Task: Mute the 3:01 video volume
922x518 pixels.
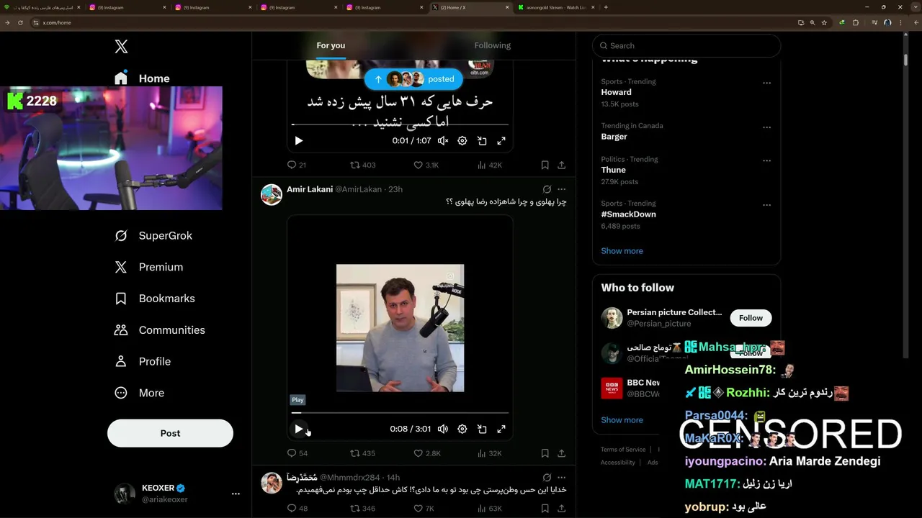Action: (x=443, y=429)
